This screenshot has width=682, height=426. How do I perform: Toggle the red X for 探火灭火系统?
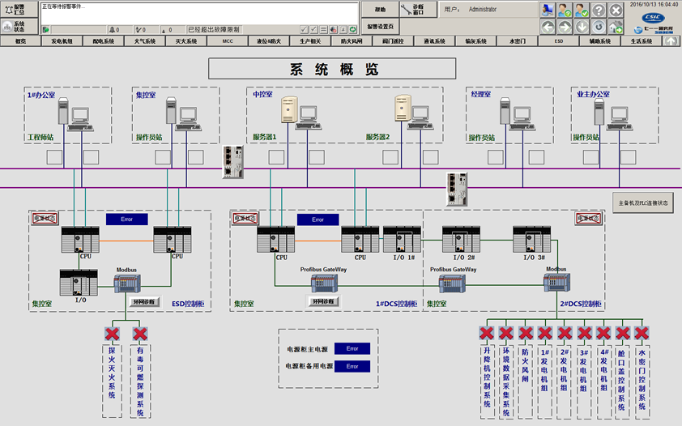113,333
